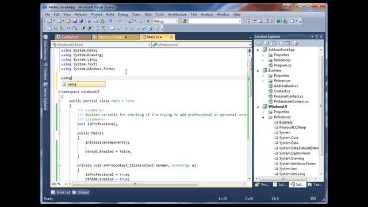Click the Tea... Team Explorer bottom tab

tap(315, 185)
